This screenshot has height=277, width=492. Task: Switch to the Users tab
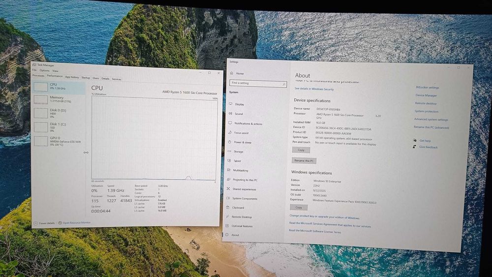pyautogui.click(x=96, y=78)
